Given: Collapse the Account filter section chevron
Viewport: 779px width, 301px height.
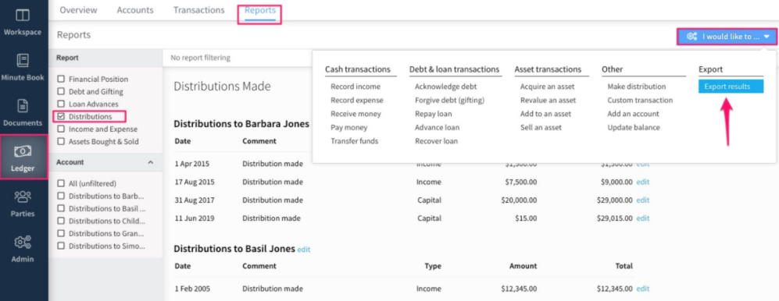Looking at the screenshot, I should click(x=151, y=162).
